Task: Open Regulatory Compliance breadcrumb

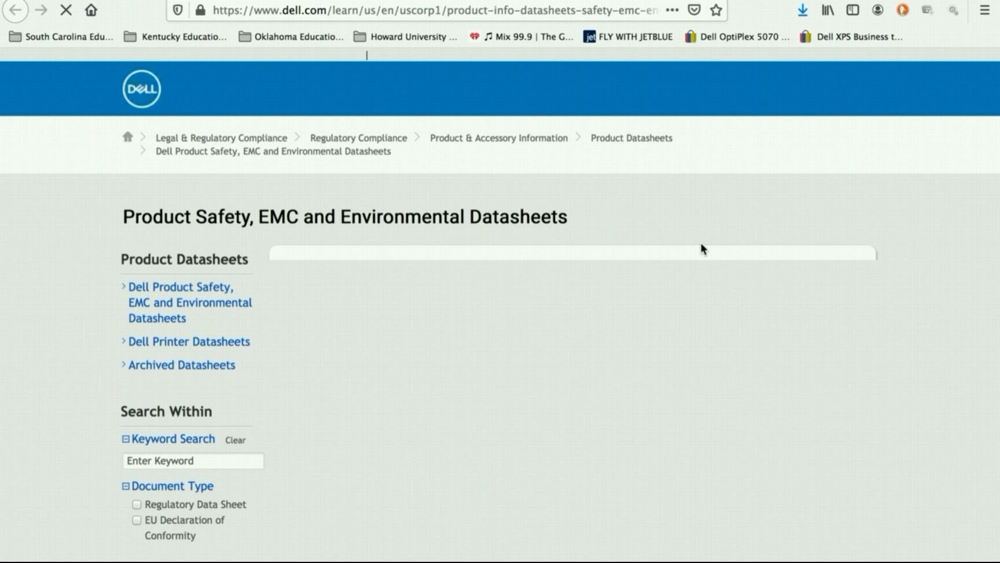Action: coord(358,138)
